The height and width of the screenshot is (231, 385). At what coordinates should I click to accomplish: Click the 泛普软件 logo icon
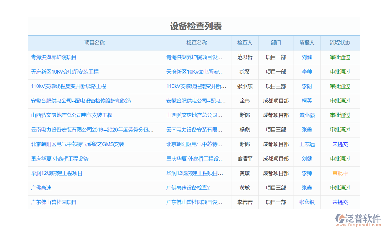pos(340,218)
